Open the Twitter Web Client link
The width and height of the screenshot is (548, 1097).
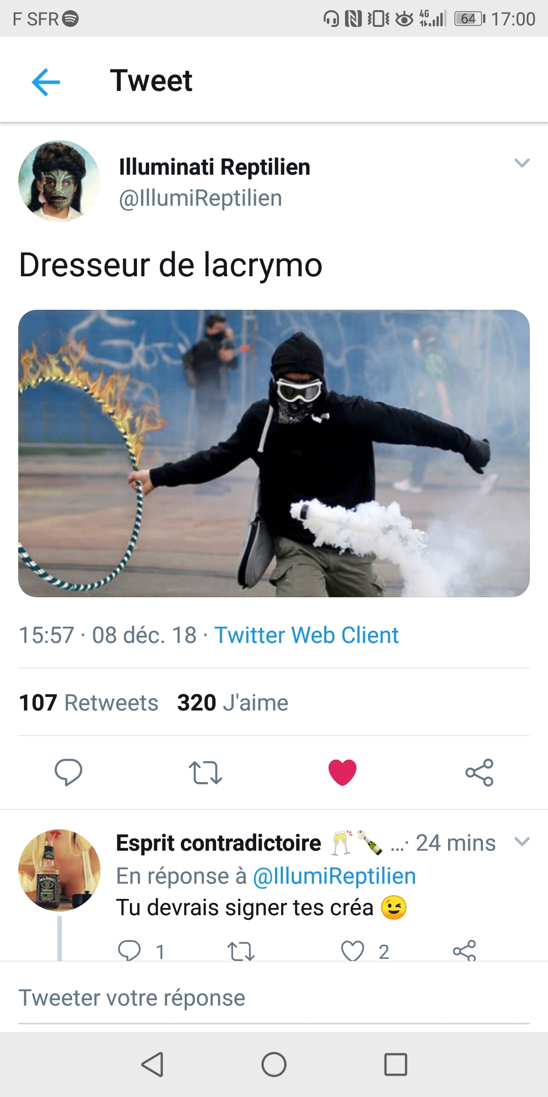click(306, 635)
